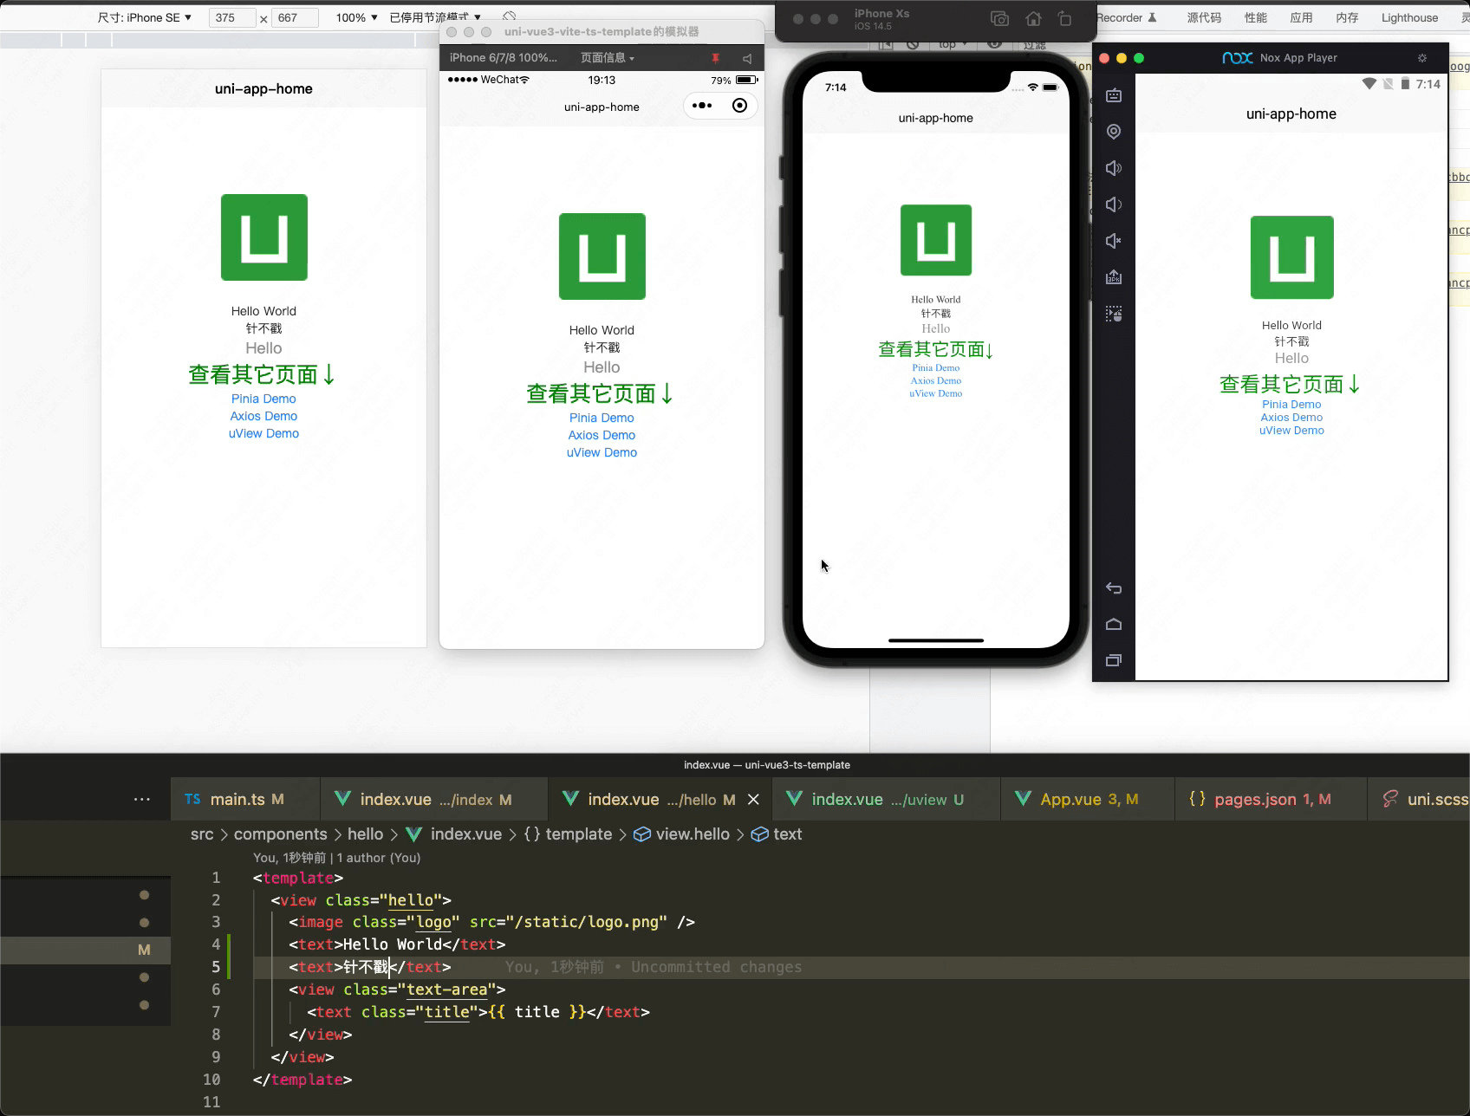Open Nox keyboard mapping tool
1470x1116 pixels.
coord(1114,95)
